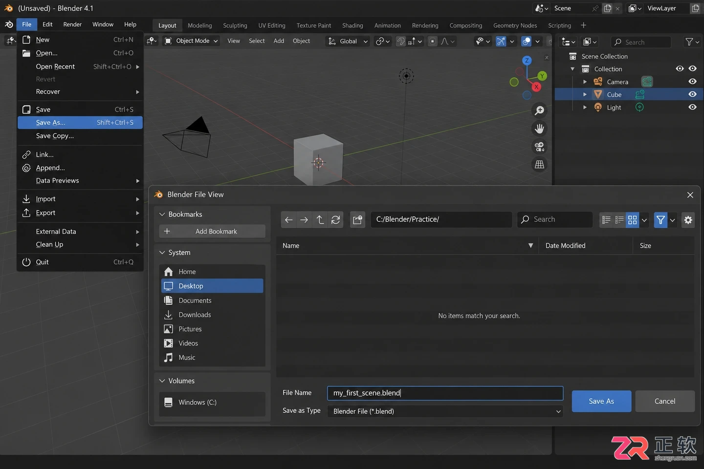Click the outliner filter funnel icon
704x469 pixels.
click(x=689, y=42)
